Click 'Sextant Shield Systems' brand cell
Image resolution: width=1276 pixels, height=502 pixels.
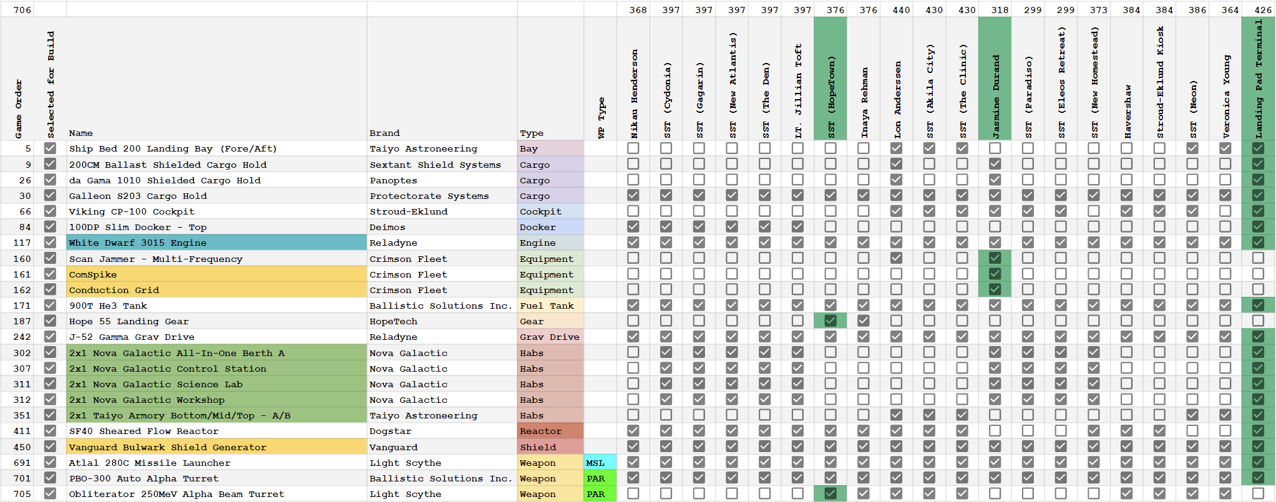(x=442, y=164)
